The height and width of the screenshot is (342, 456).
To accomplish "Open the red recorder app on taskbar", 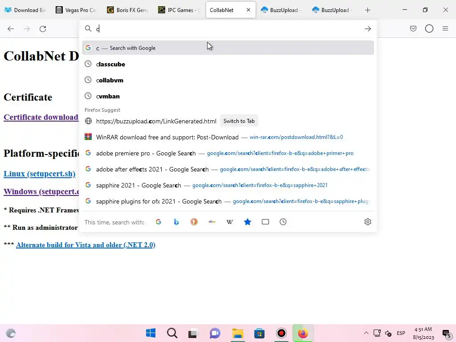I will 281,333.
